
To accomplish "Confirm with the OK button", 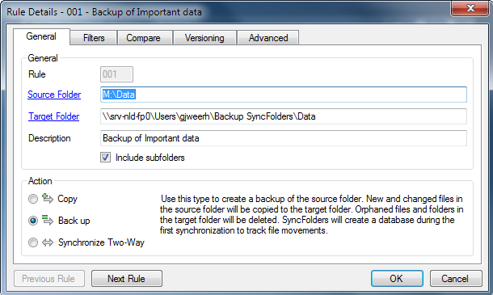I will 397,278.
